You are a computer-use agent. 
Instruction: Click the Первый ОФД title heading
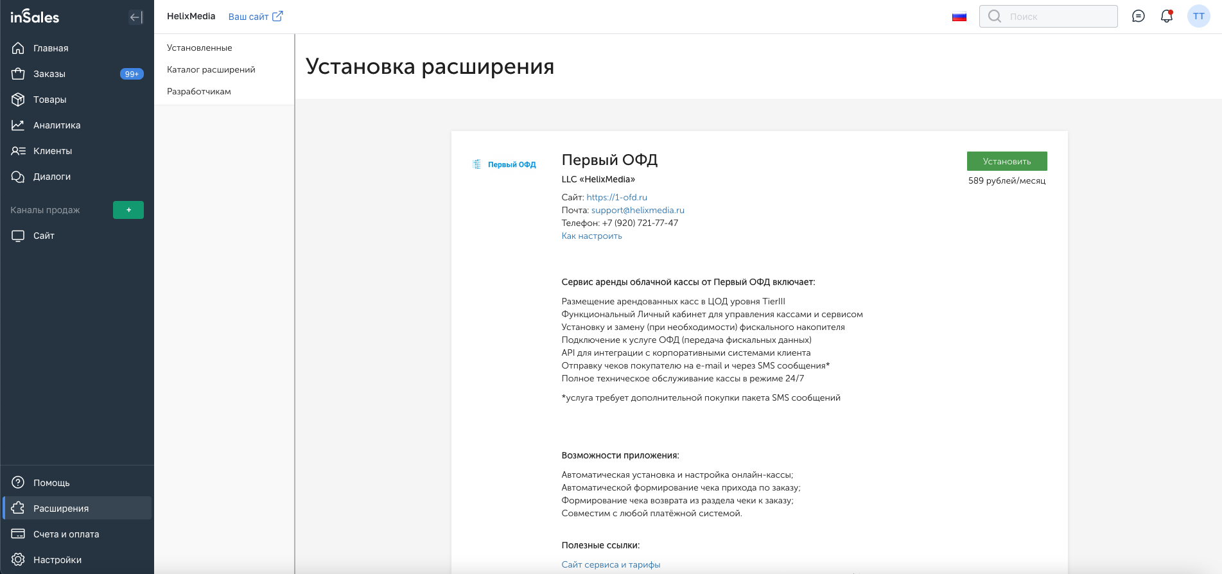(609, 159)
